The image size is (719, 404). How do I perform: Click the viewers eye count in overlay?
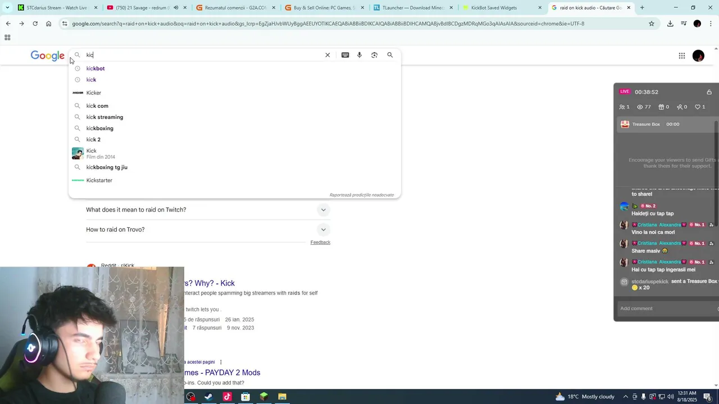tap(644, 107)
